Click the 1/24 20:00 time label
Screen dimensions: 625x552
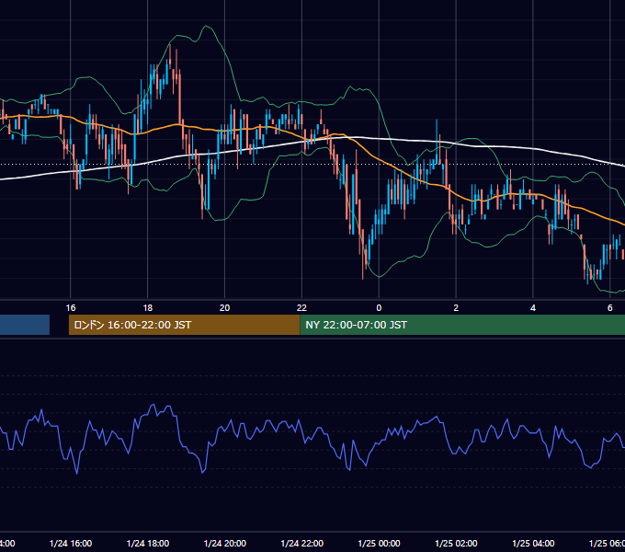click(x=225, y=543)
